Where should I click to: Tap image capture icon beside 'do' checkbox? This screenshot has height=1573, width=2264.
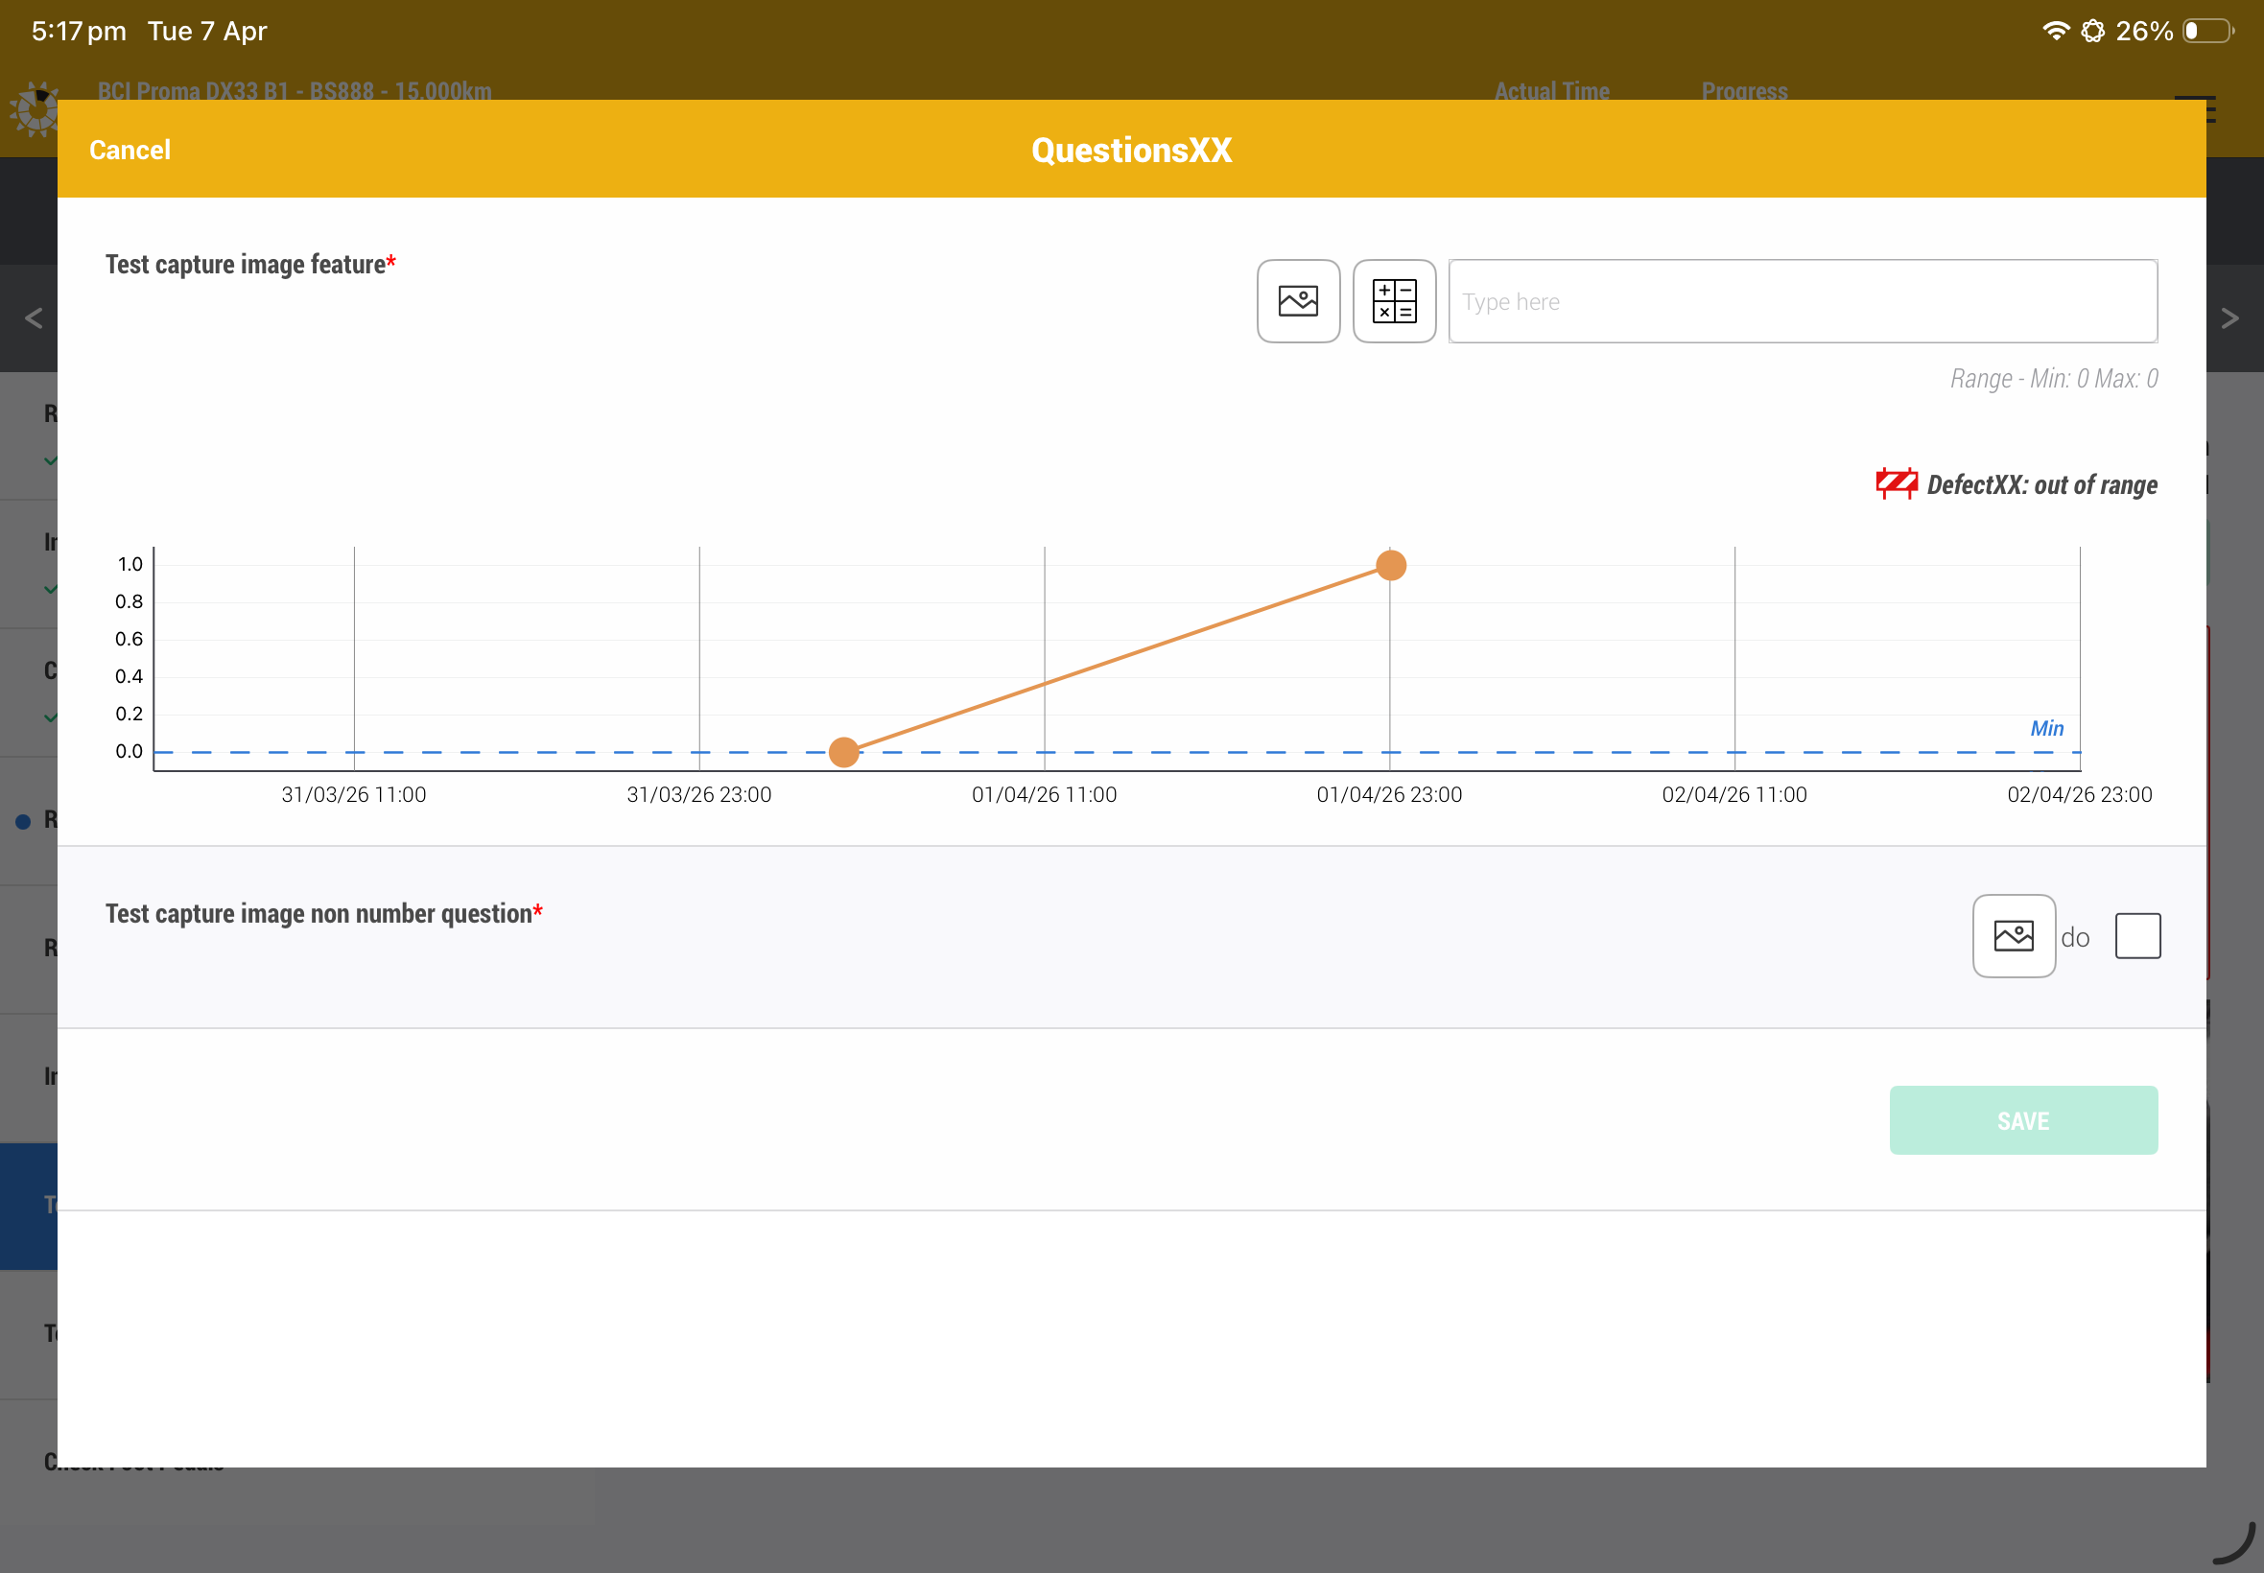[x=2013, y=935]
